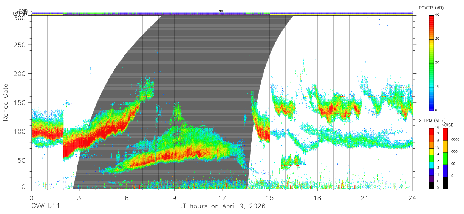The height and width of the screenshot is (214, 464).
Task: Click the UT hours on April 9, 2026 title
Action: pos(222,206)
